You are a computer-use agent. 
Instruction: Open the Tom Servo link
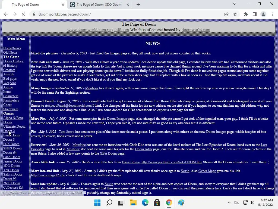67,132
